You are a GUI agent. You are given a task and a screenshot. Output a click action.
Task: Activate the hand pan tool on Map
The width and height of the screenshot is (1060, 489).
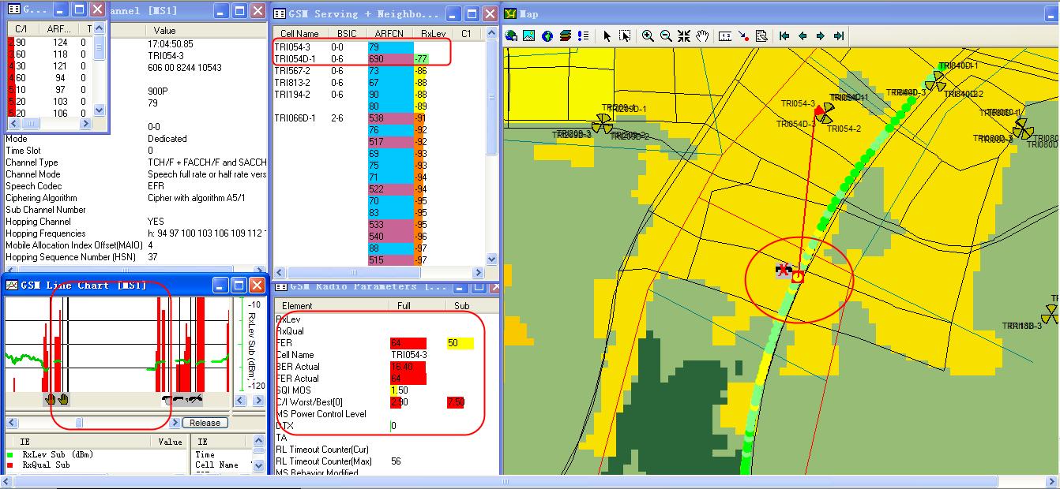pyautogui.click(x=702, y=35)
